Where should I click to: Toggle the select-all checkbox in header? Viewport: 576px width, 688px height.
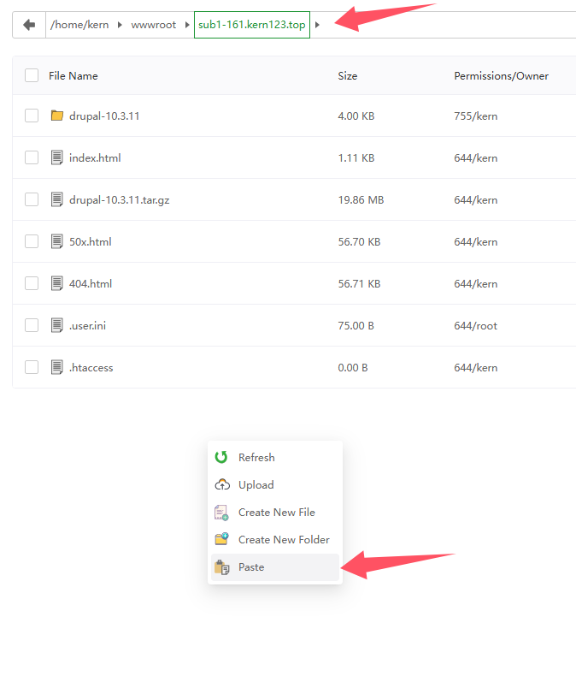pos(32,76)
